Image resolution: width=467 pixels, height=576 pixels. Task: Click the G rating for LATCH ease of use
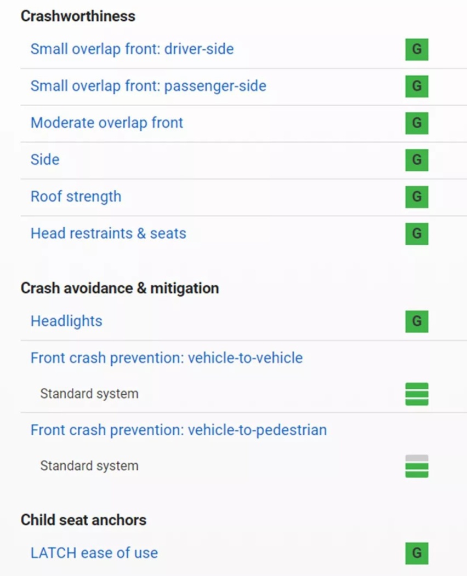tap(417, 553)
